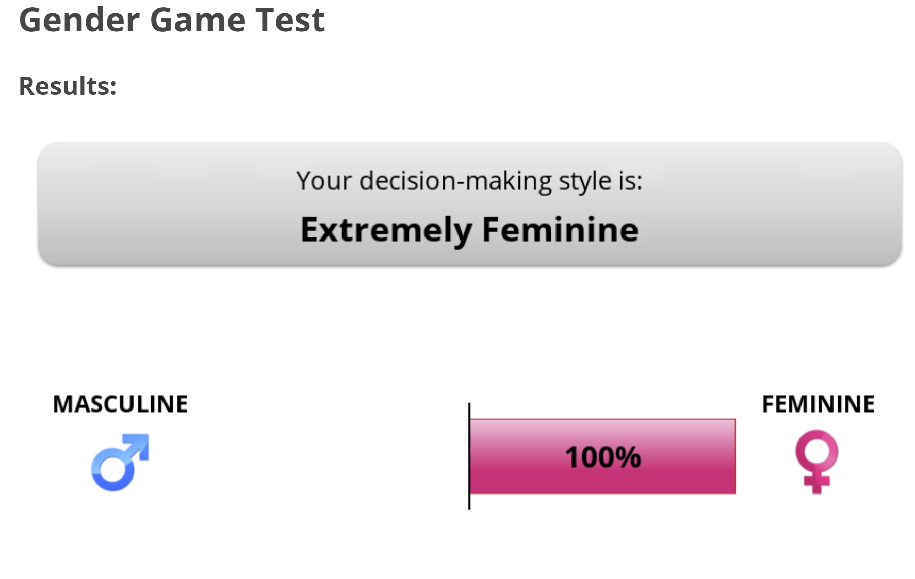Click the right end of the pink bar
Viewport: 915px width, 579px height.
[731, 456]
